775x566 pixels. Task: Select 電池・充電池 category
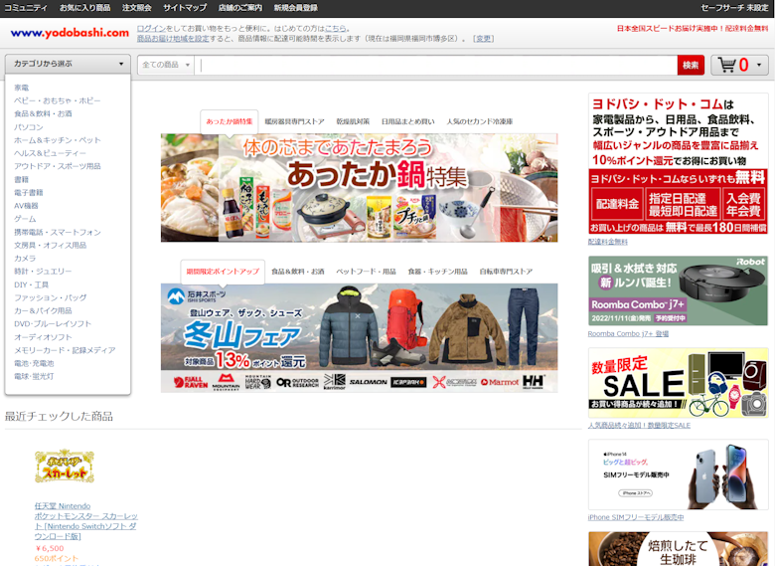34,363
